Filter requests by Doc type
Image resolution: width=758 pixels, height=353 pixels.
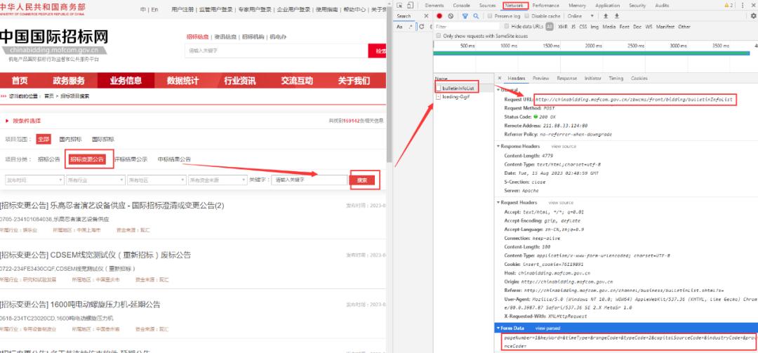point(637,27)
